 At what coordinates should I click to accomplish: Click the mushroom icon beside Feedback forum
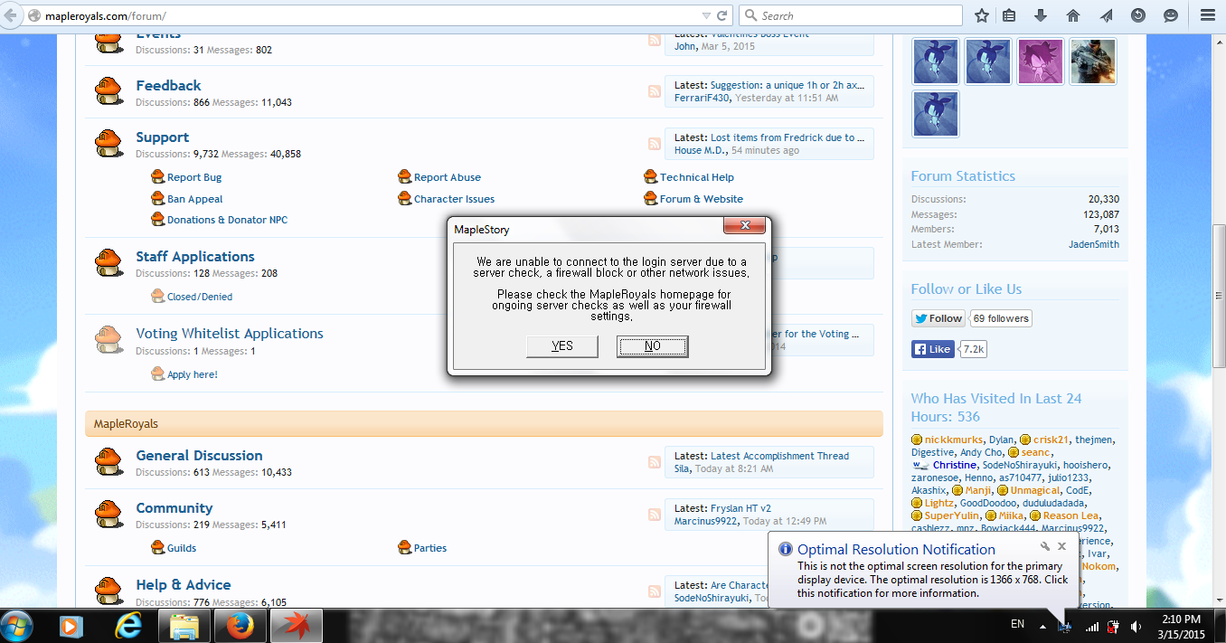point(108,90)
